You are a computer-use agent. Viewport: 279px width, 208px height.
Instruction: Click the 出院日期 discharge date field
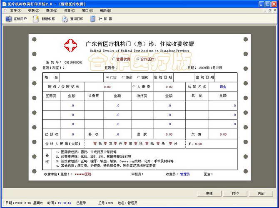226,77
